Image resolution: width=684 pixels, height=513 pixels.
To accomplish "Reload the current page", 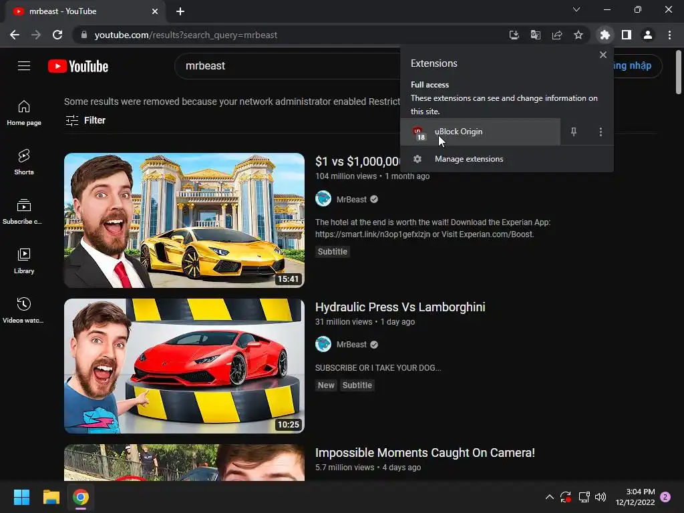I will (57, 35).
